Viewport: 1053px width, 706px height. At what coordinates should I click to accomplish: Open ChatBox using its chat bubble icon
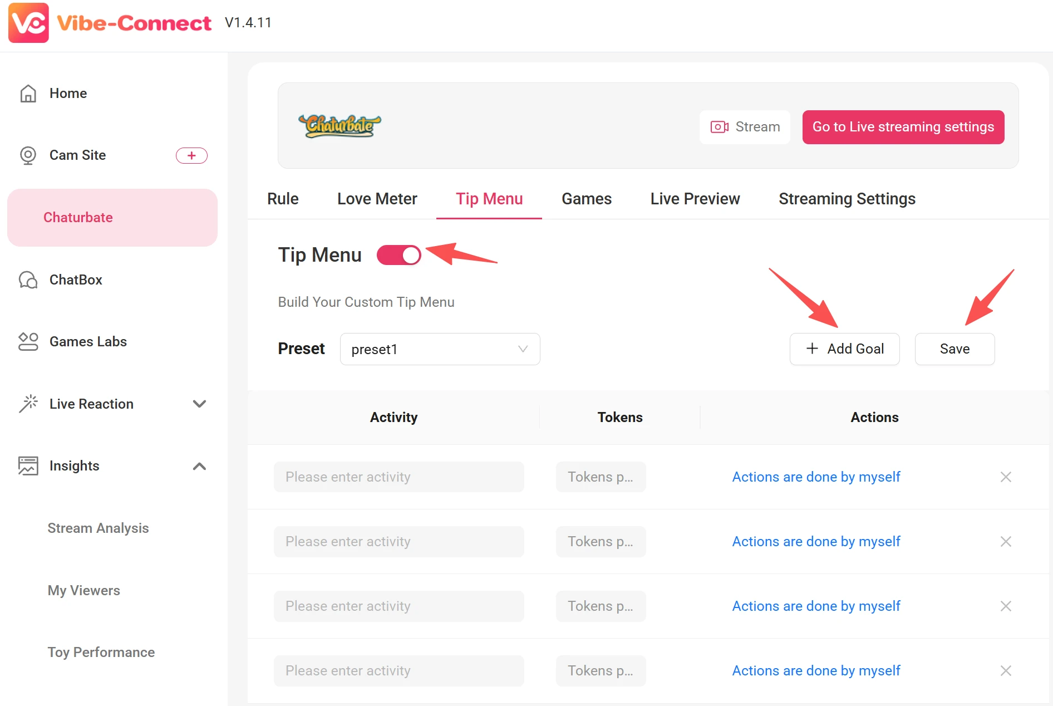28,280
